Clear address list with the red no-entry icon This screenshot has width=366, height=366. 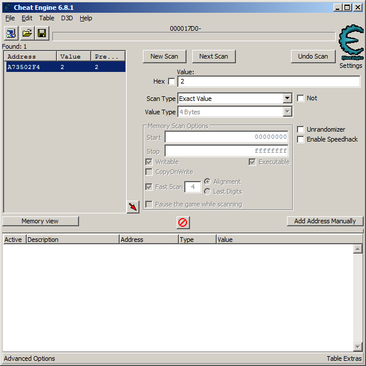click(183, 223)
